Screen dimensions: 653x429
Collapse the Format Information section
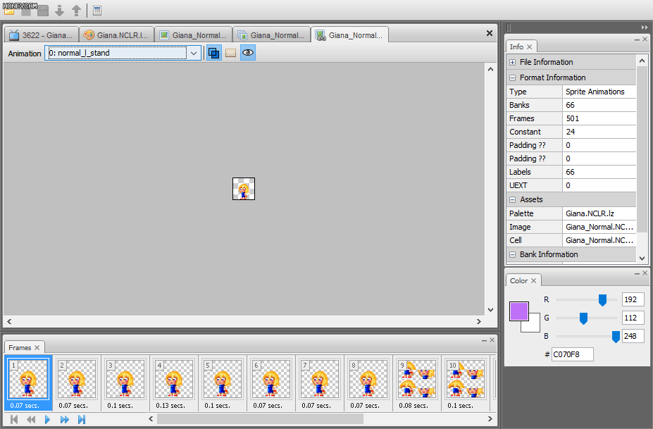512,78
